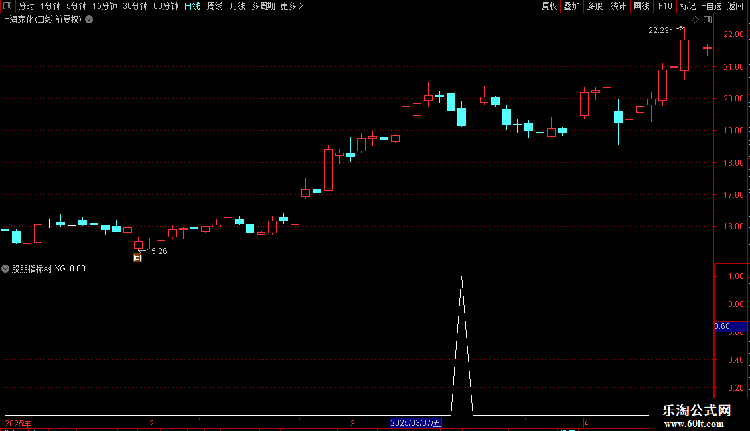Click the 22.00 price axis label

click(x=733, y=34)
